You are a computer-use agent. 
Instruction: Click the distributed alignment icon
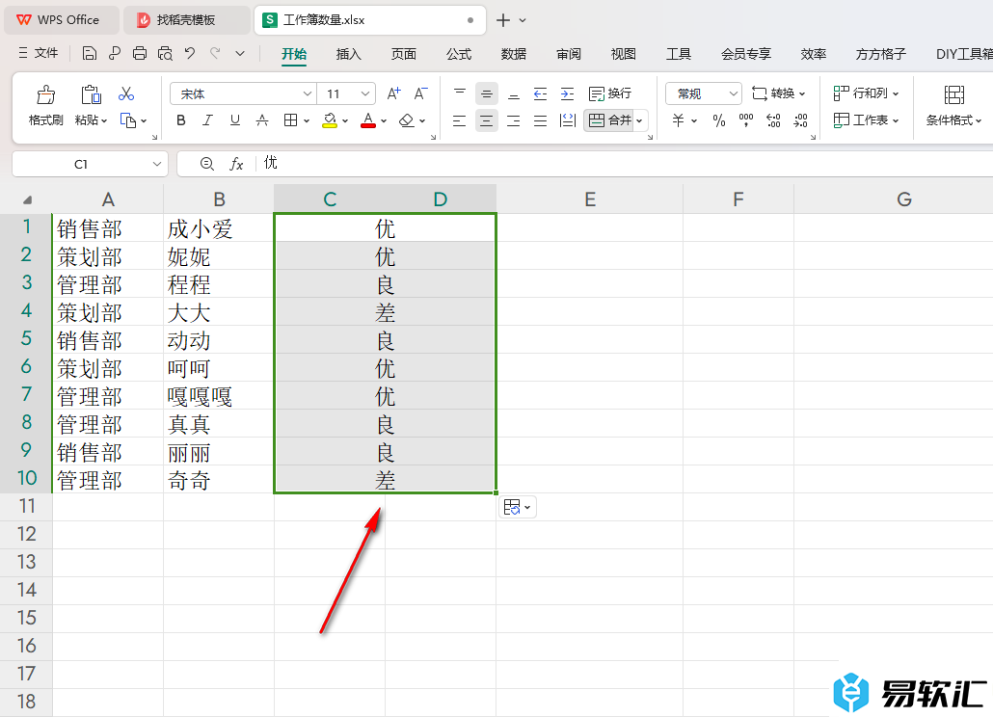[568, 120]
